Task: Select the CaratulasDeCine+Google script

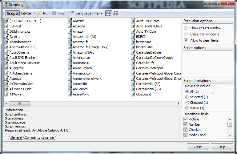Action: coord(155,58)
